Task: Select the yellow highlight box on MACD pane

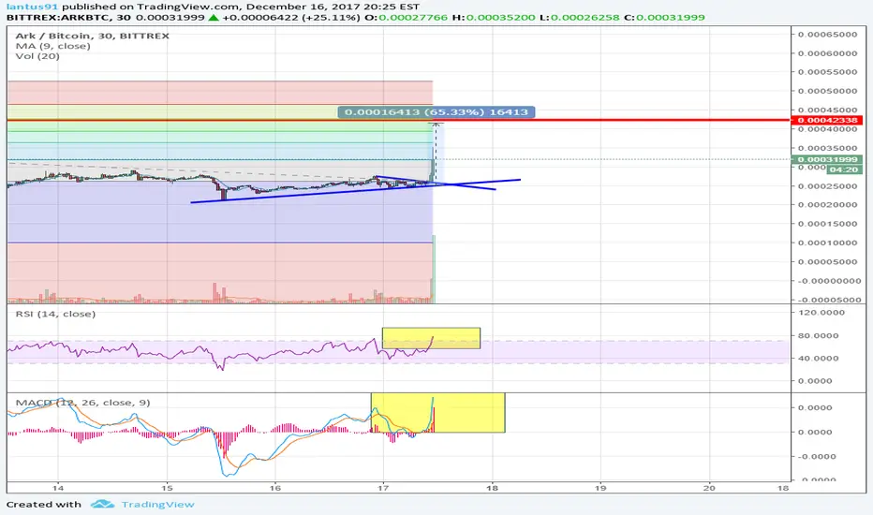Action: coord(437,413)
